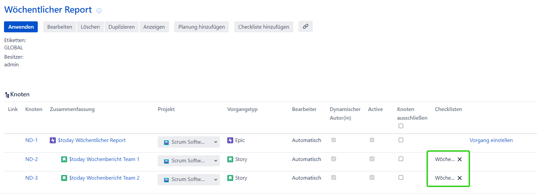Screen dimensions: 537x194
Task: Remove checklist from ND-2 row with X
Action: tap(460, 159)
